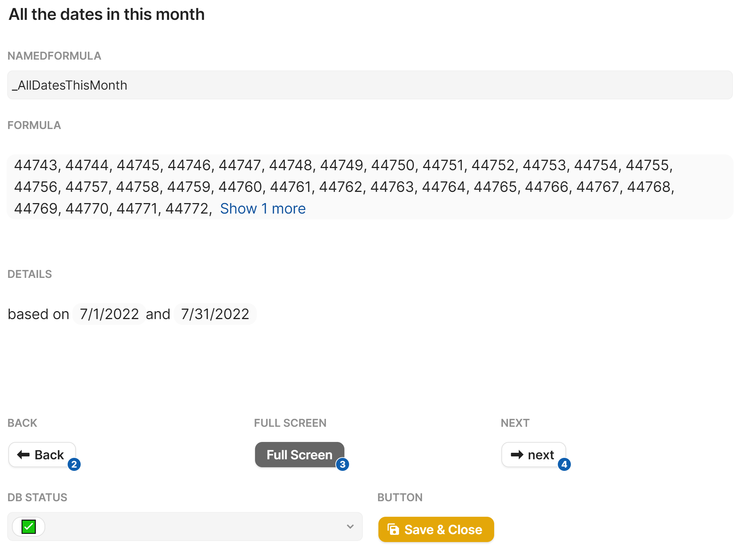This screenshot has height=550, width=734.
Task: Click the save icon on Save & Close
Action: (x=393, y=529)
